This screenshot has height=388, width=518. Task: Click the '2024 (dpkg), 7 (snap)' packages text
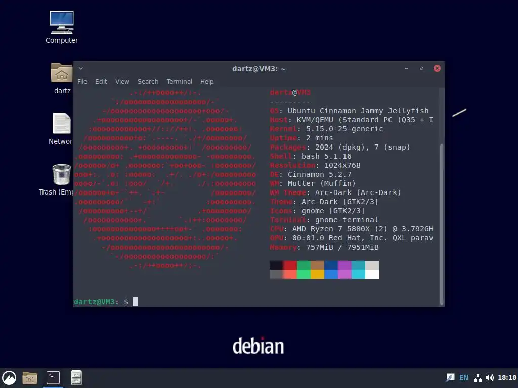pyautogui.click(x=362, y=147)
